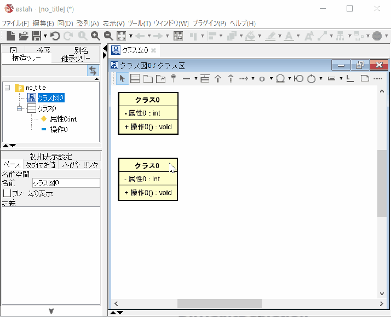Viewport: 391px width, 317px height.
Task: Collapse the クラス0 tree node
Action: 20,108
